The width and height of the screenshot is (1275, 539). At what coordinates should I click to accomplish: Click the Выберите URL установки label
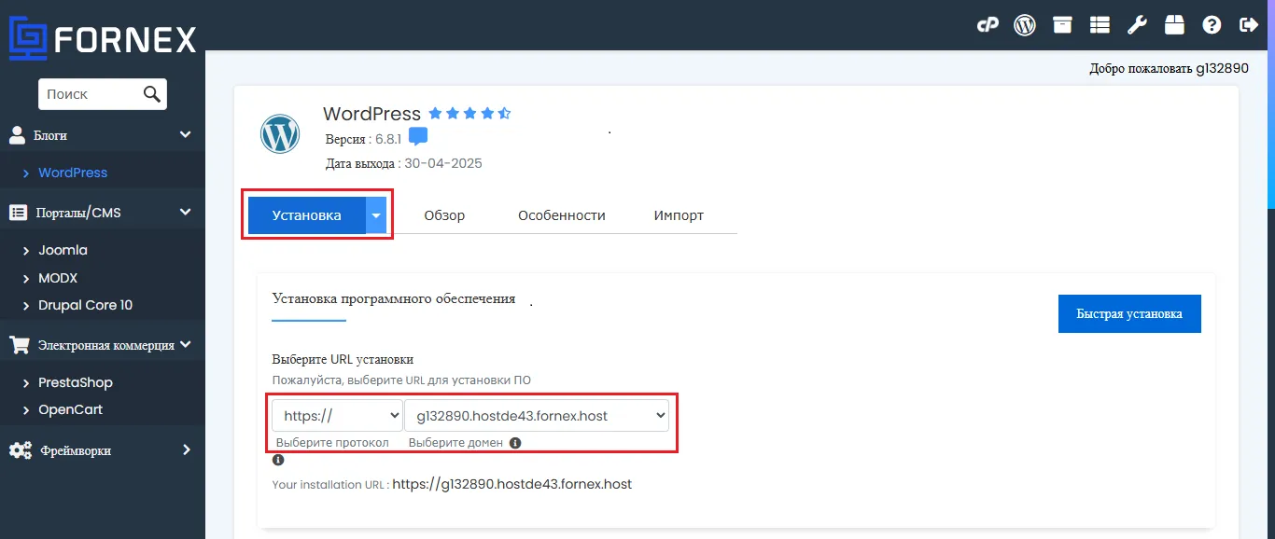[x=343, y=359]
